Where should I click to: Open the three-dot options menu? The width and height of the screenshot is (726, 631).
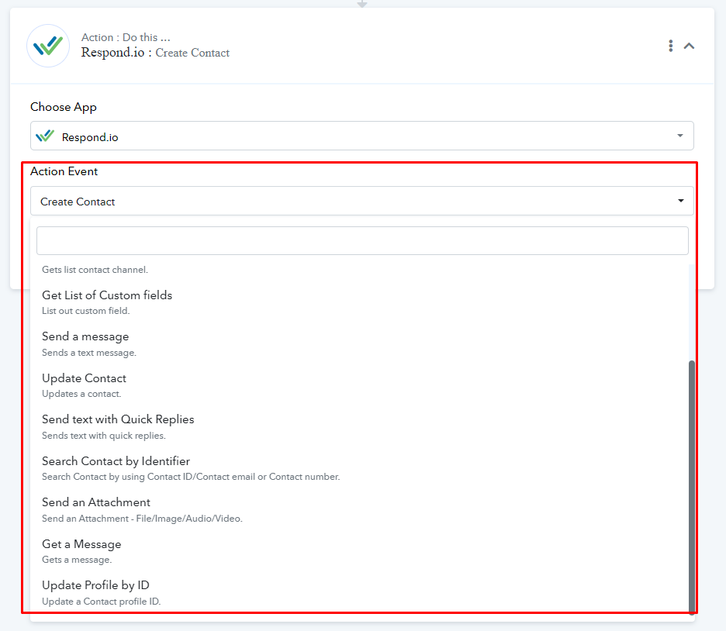(x=670, y=46)
